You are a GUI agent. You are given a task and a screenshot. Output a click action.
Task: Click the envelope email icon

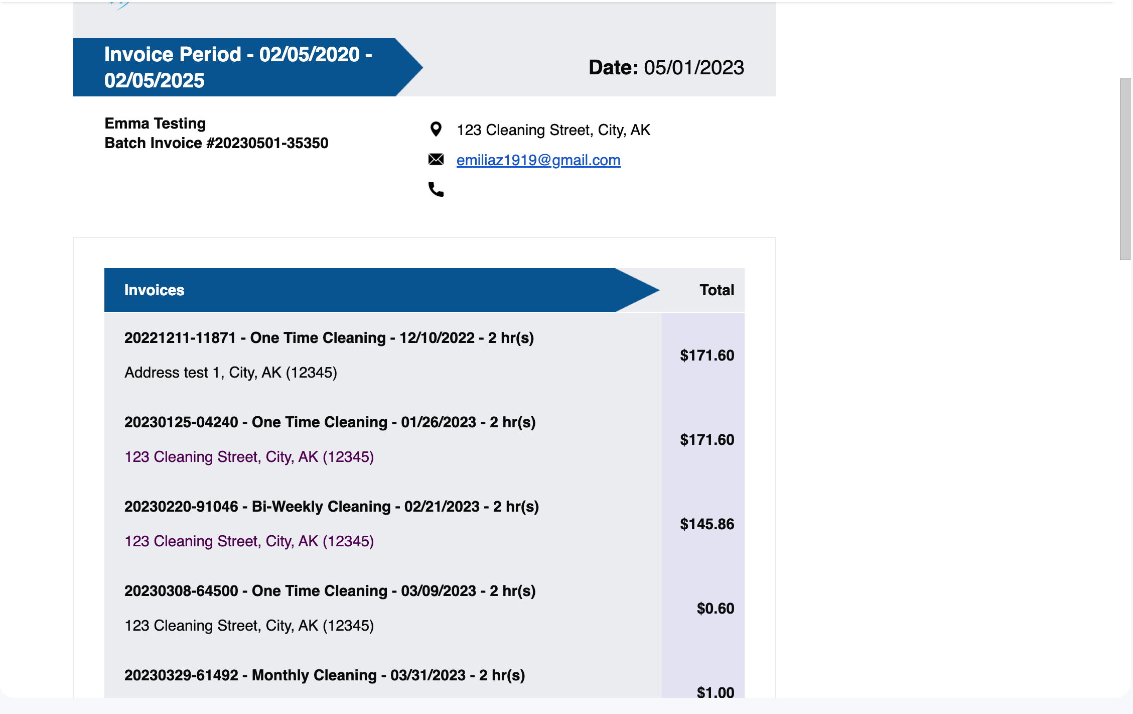point(436,160)
